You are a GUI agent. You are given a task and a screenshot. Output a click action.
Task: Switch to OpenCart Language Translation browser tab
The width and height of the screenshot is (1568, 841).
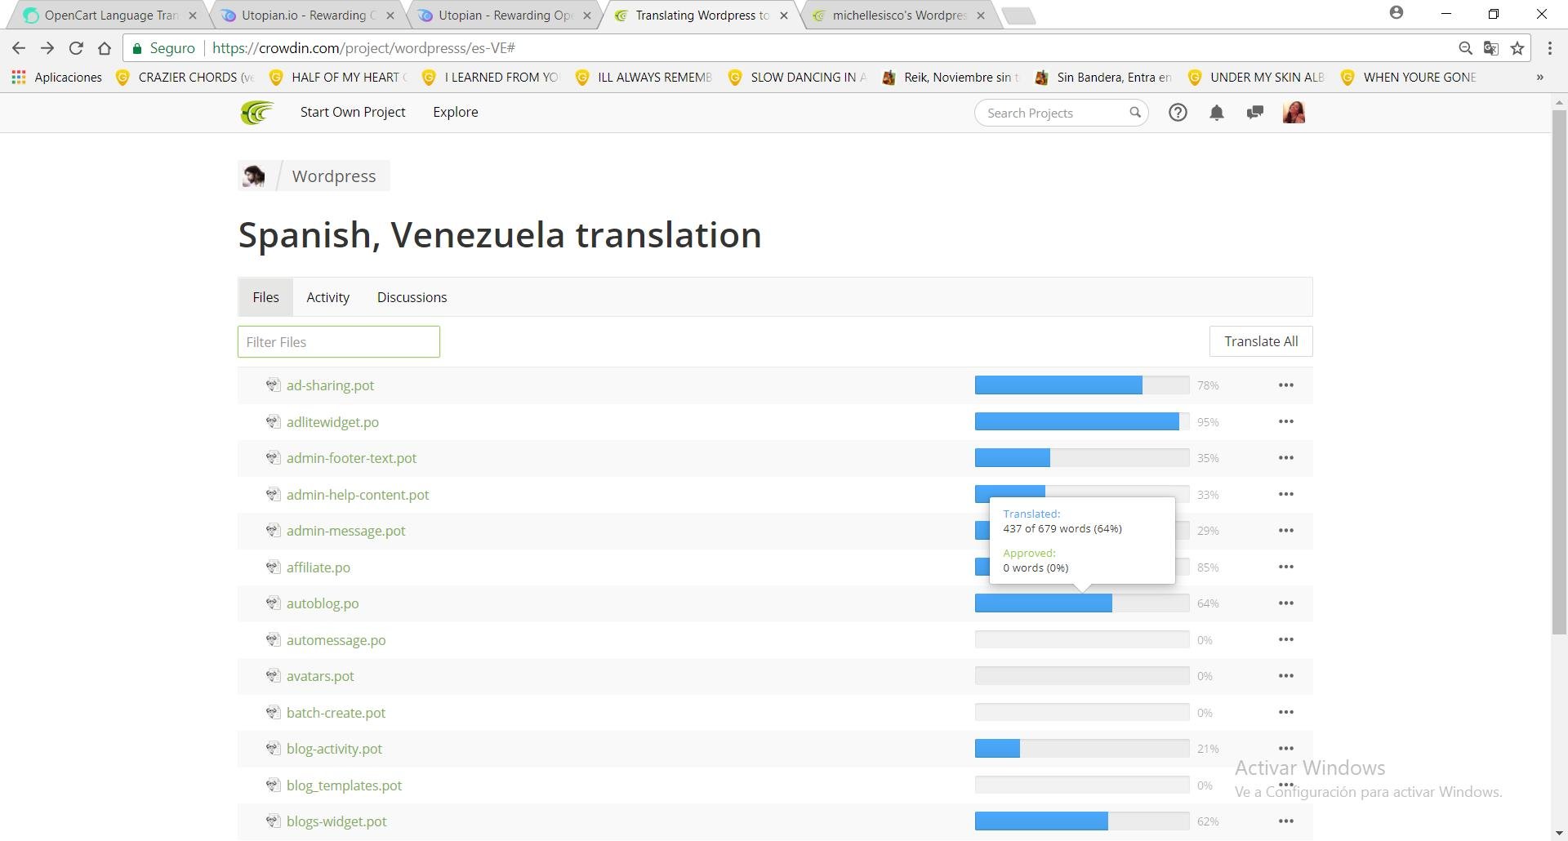(110, 15)
